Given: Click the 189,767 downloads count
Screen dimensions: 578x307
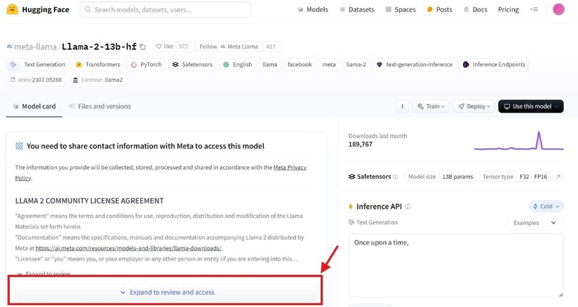Looking at the screenshot, I should tap(360, 144).
